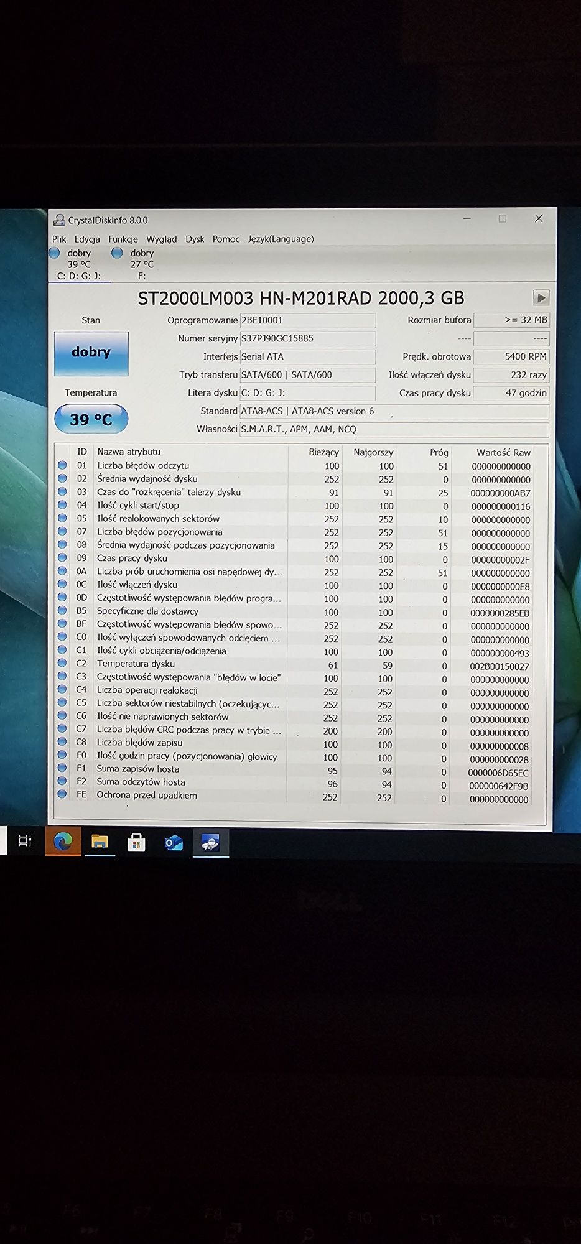Click the 39 °C temperature indicator
Screen dimensions: 581x1244
[x=91, y=419]
